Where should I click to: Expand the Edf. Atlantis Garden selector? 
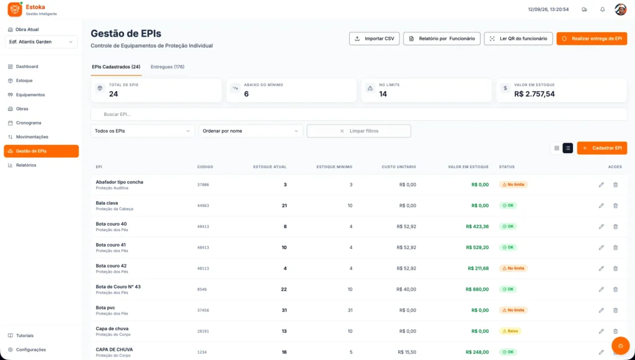point(41,42)
